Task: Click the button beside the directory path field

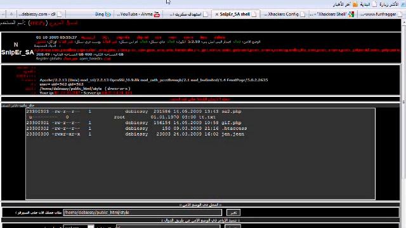Action: (x=233, y=213)
